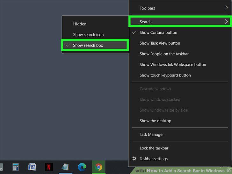Open the Toolbars menu entry
232x174 pixels.
tap(180, 8)
